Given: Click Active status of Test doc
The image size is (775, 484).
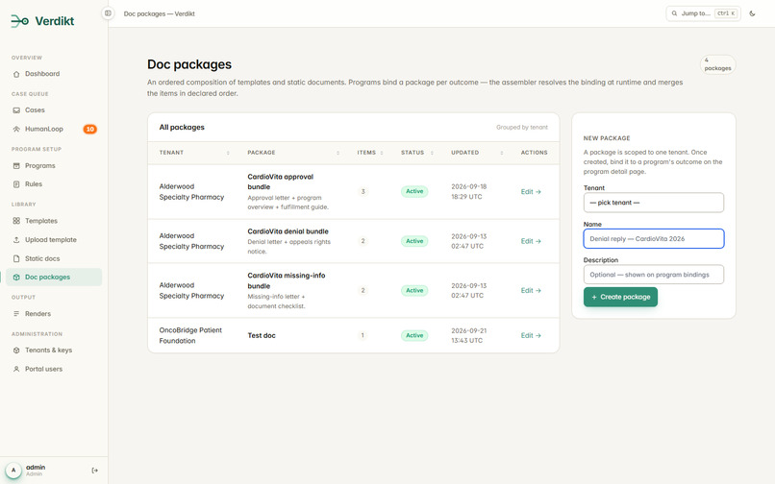Looking at the screenshot, I should 414,335.
